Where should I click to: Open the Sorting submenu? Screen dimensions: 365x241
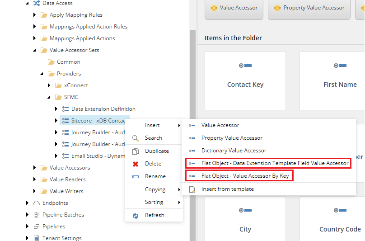[x=154, y=202]
